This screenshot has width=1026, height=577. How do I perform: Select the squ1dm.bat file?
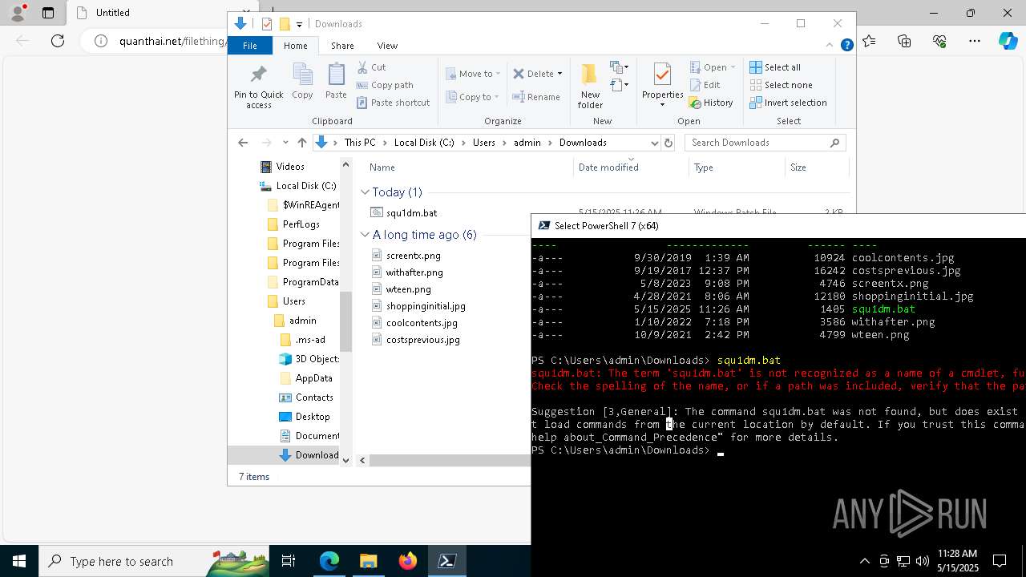point(411,213)
